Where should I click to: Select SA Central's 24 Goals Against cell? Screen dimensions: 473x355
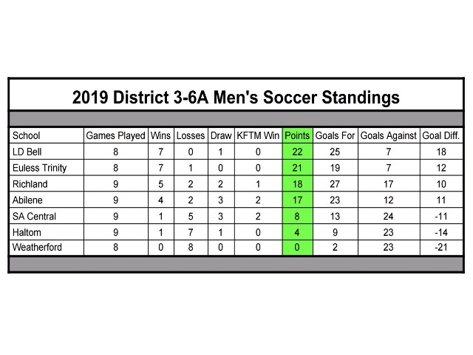[389, 216]
